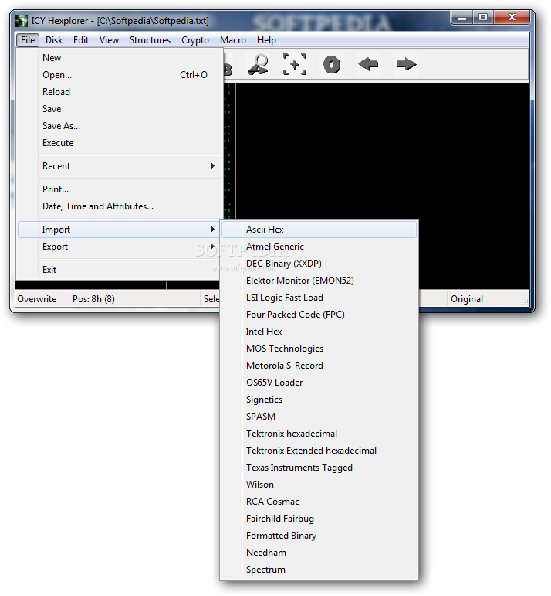Select Exit in the File menu
The width and height of the screenshot is (551, 596).
tap(120, 270)
